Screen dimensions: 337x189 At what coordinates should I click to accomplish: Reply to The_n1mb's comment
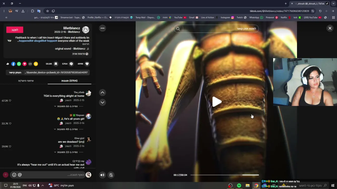(x=68, y=101)
